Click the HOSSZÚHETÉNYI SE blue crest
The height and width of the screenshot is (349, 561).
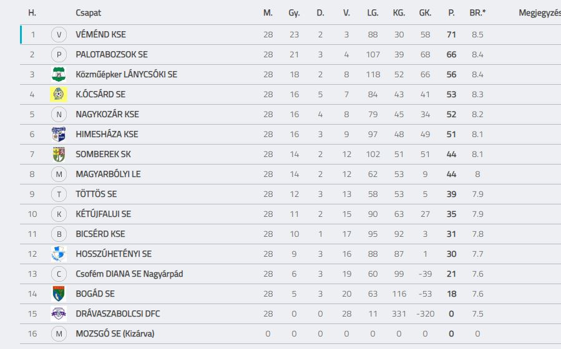[x=59, y=254]
